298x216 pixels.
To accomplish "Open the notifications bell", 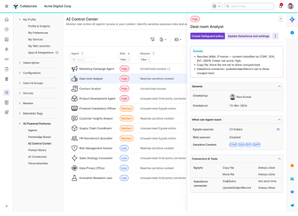I will click(x=281, y=6).
